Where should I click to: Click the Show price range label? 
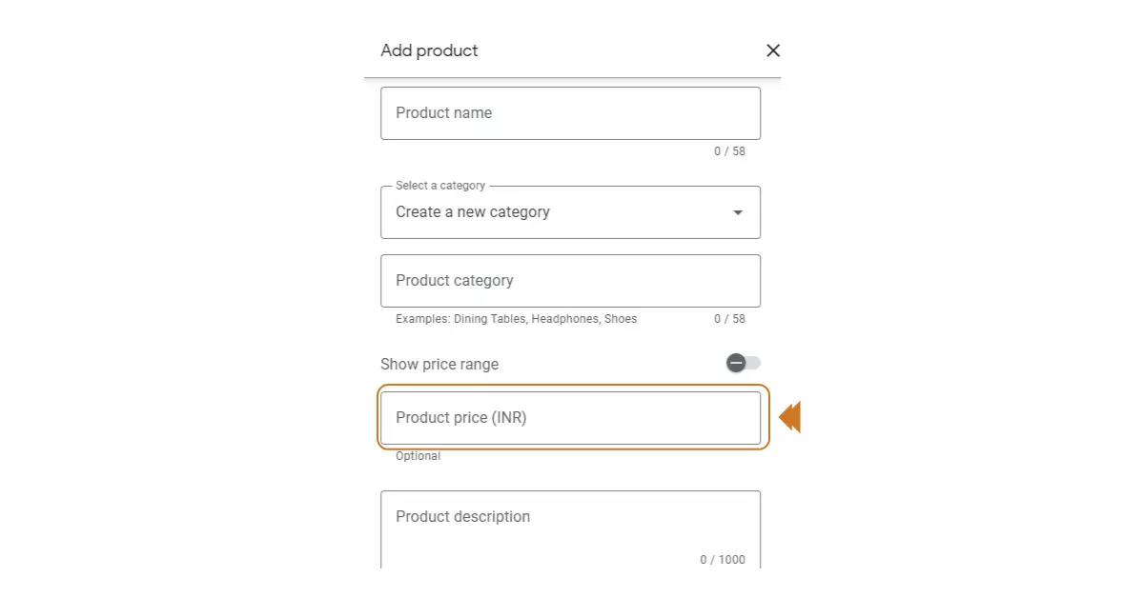click(439, 364)
